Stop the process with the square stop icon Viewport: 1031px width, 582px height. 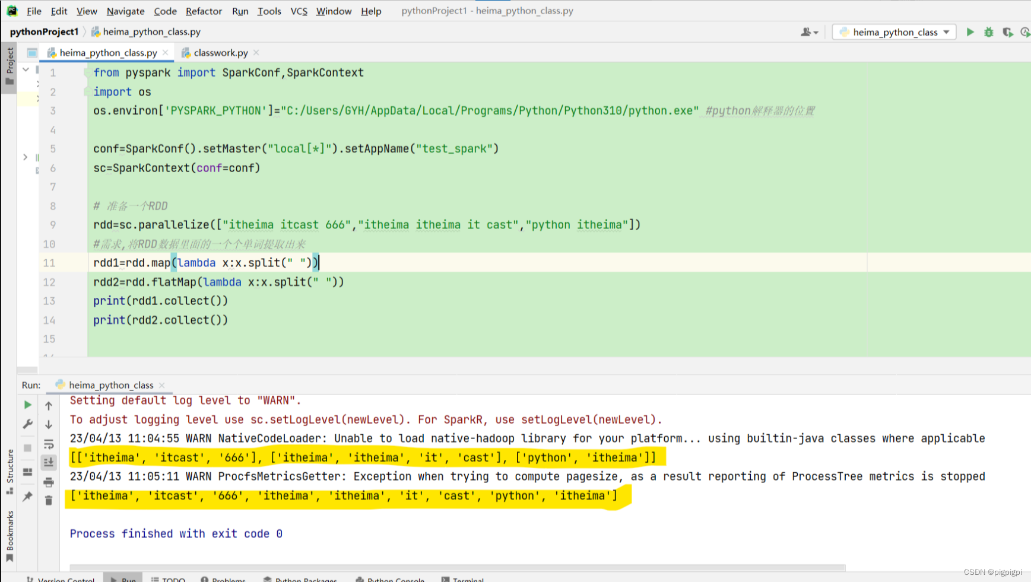click(28, 448)
